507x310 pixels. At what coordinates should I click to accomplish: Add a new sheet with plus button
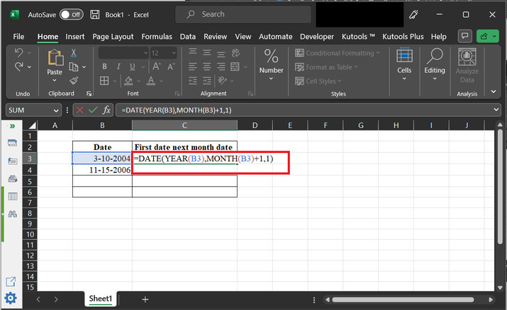coord(145,299)
